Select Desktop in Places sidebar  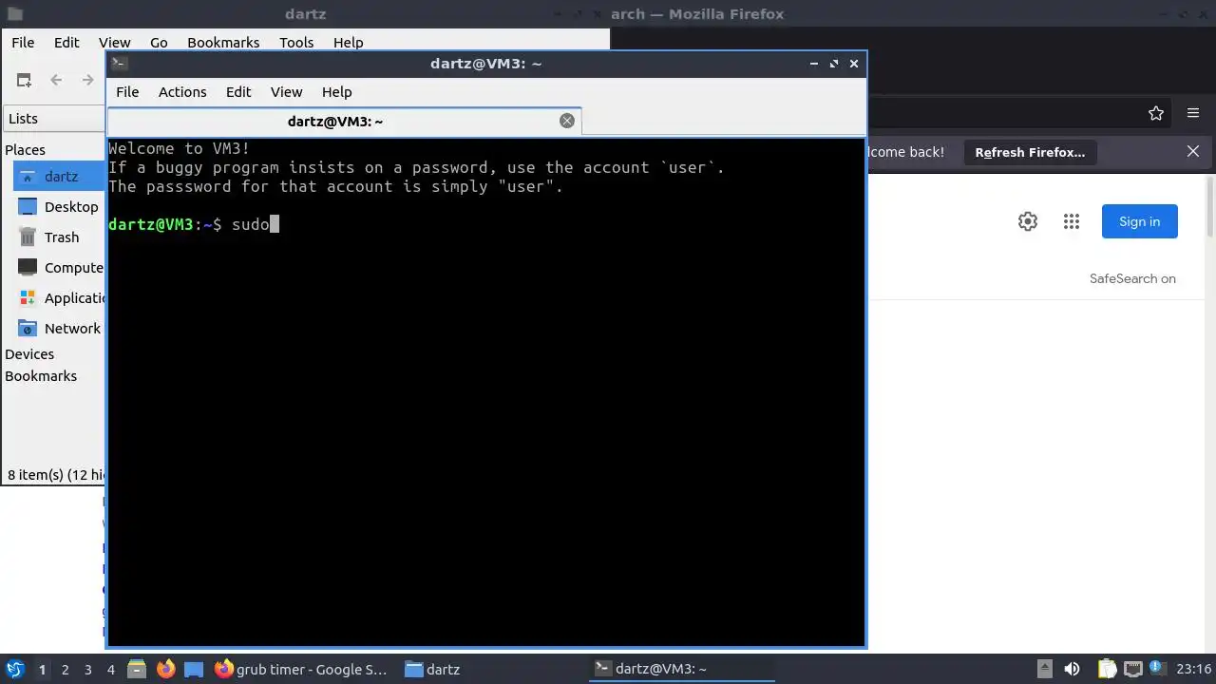point(60,207)
